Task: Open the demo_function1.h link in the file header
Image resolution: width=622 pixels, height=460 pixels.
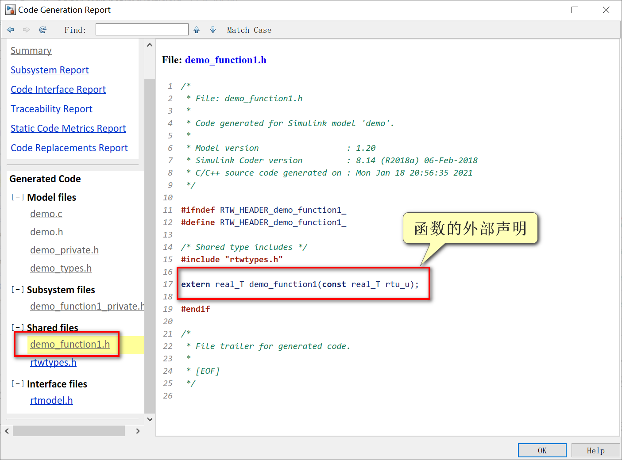Action: tap(226, 60)
